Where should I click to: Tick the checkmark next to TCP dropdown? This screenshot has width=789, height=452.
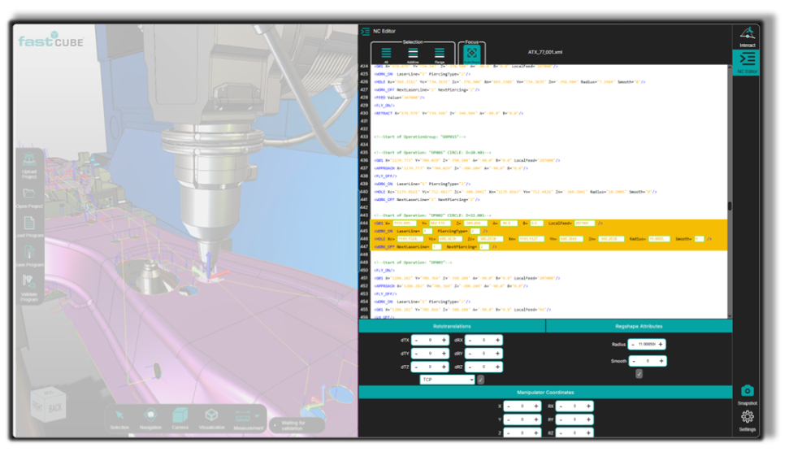click(480, 380)
